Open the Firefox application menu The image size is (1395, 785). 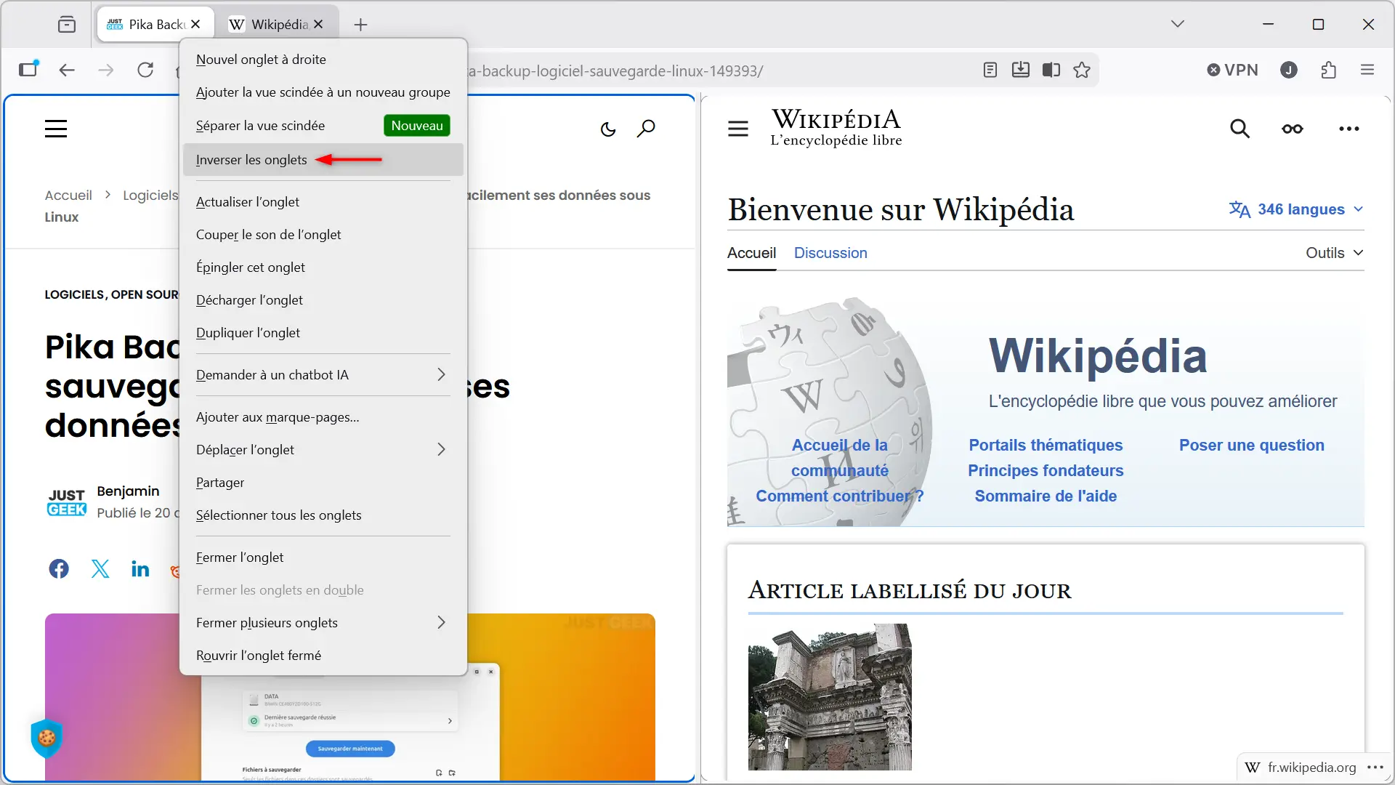(1367, 70)
